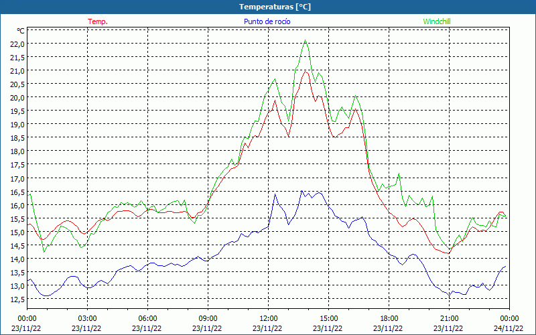The width and height of the screenshot is (536, 335).
Task: Click the '°C' unit label on axis
Action: pos(21,31)
